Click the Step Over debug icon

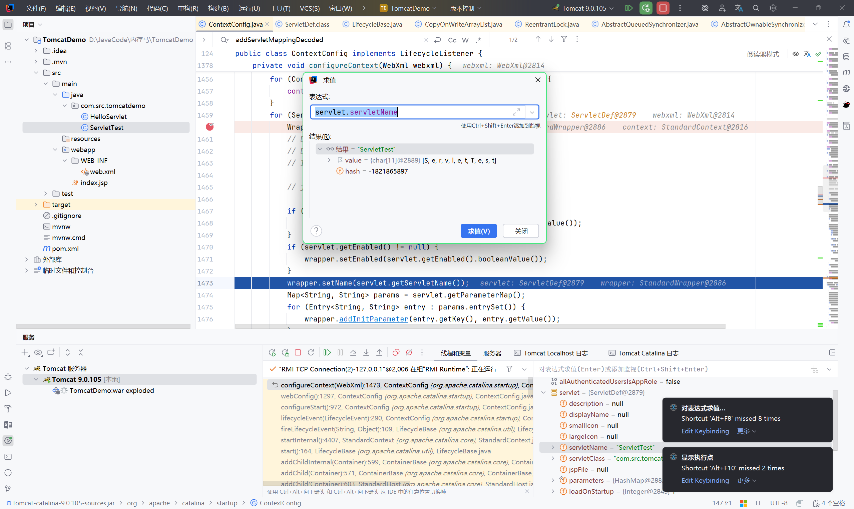click(353, 352)
